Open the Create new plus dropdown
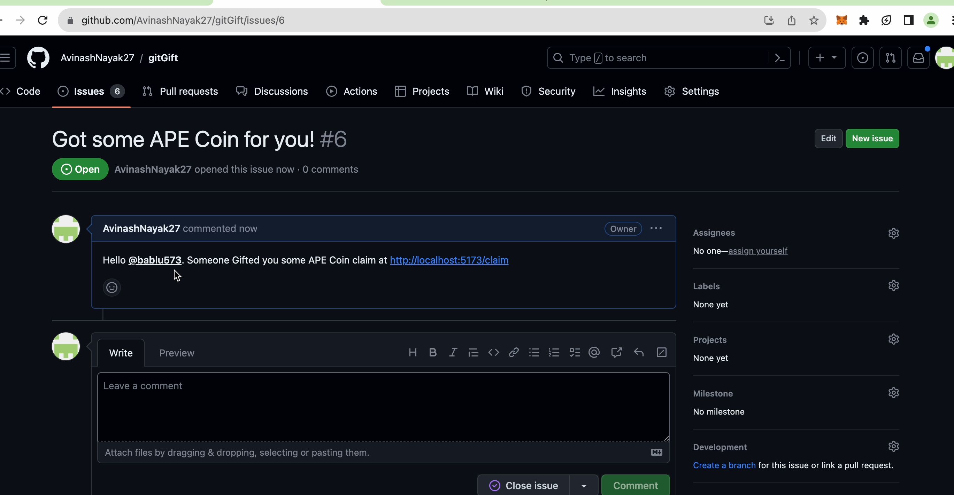Screen dimensions: 954x495 [826, 58]
